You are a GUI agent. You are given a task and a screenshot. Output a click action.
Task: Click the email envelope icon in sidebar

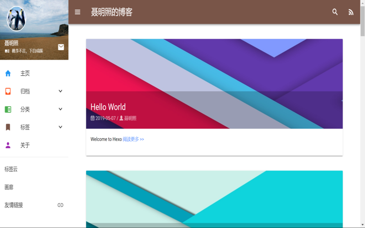coord(61,47)
